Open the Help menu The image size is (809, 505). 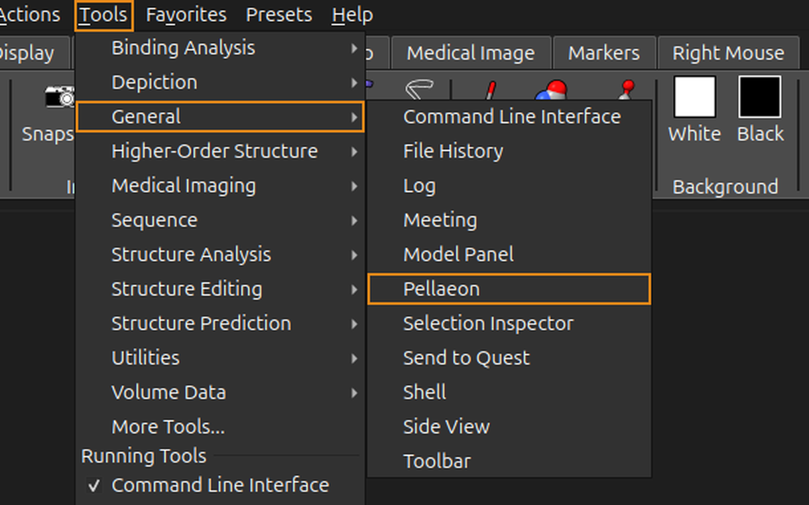(x=352, y=15)
